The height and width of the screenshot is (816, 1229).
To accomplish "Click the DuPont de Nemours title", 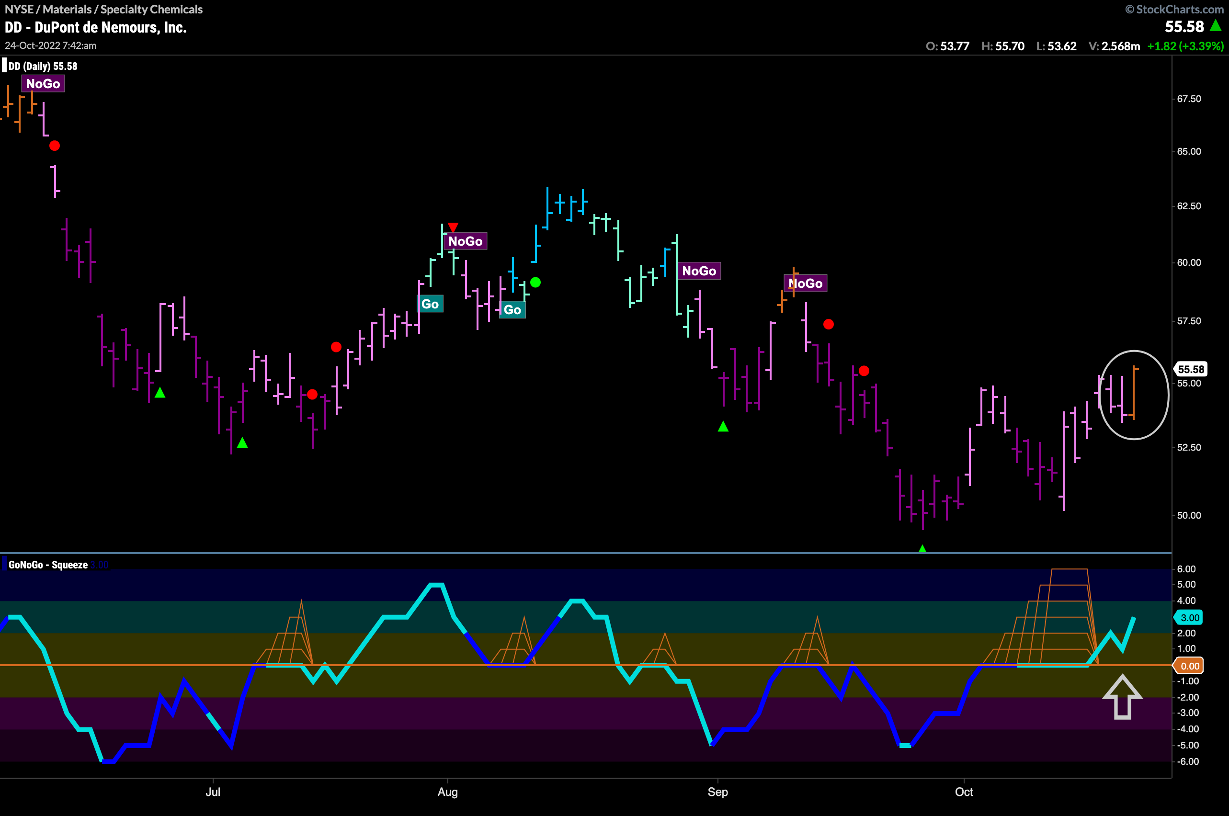I will click(96, 27).
